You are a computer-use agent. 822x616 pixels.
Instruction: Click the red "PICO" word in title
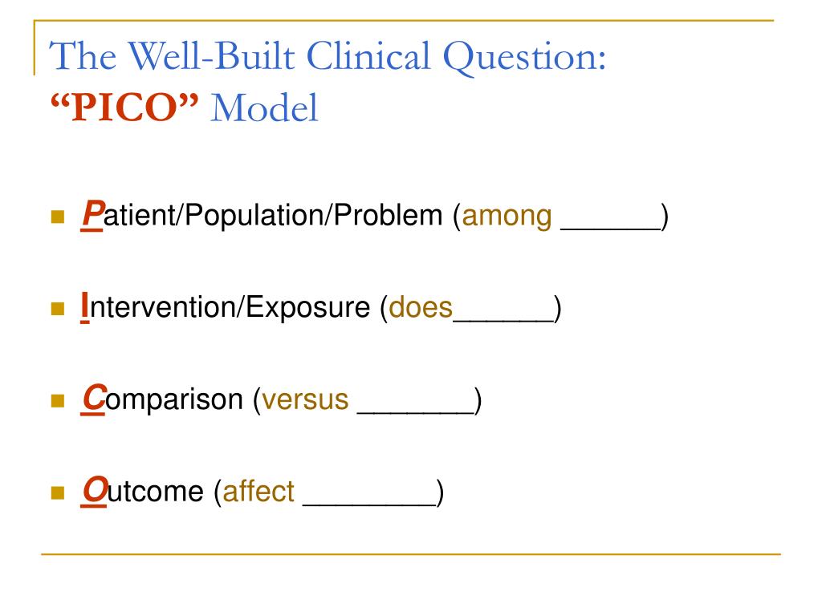click(x=124, y=107)
